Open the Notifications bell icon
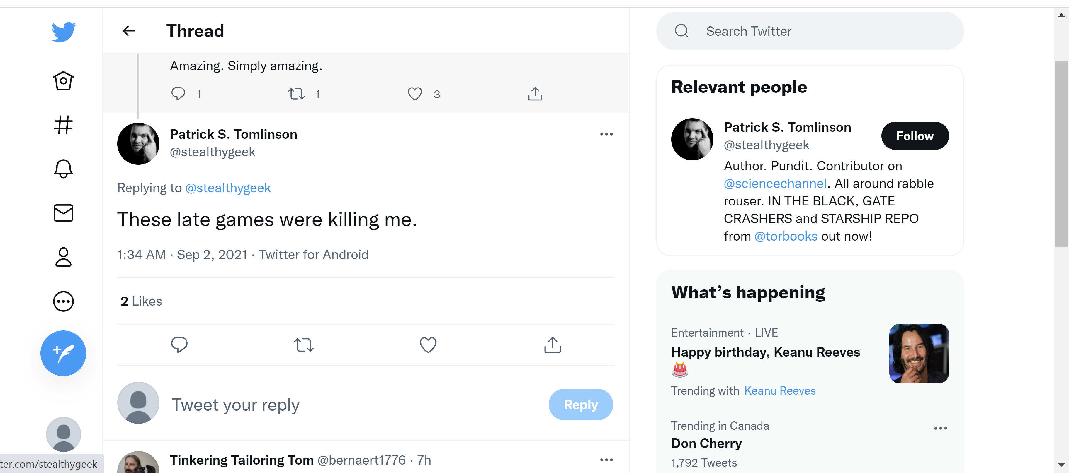The height and width of the screenshot is (473, 1069). pos(64,169)
